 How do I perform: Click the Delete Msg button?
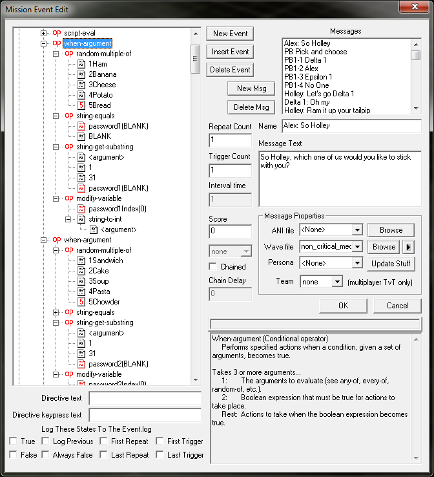coord(251,107)
